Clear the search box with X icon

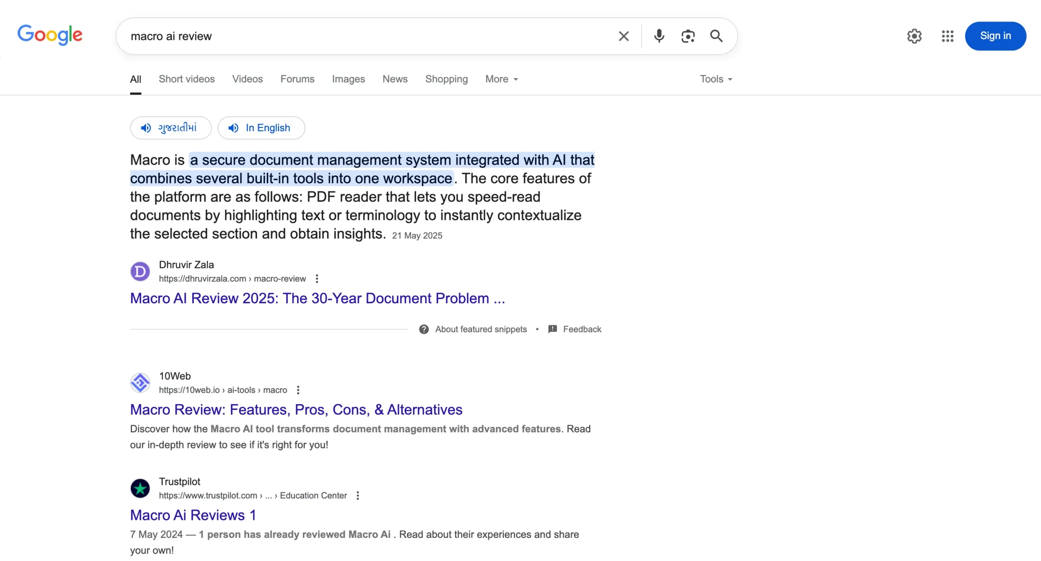(623, 36)
